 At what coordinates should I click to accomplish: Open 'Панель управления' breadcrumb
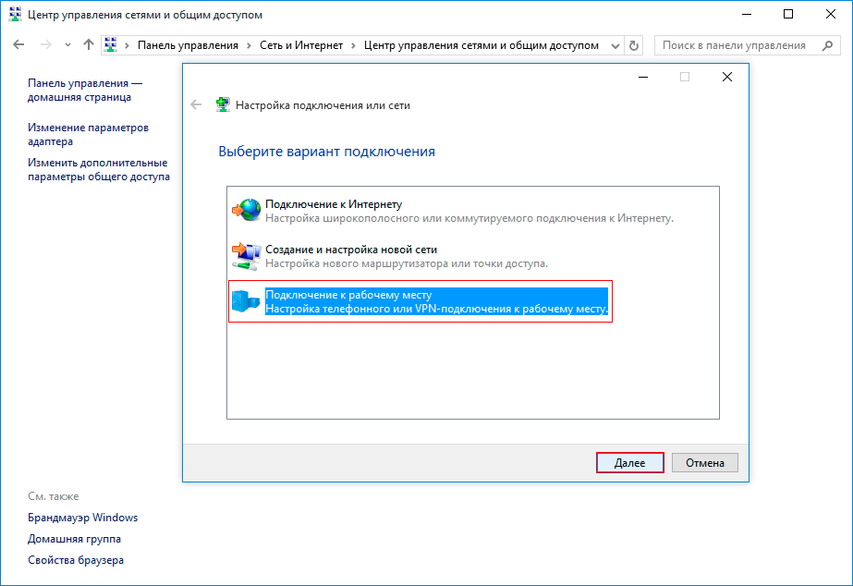pyautogui.click(x=188, y=45)
